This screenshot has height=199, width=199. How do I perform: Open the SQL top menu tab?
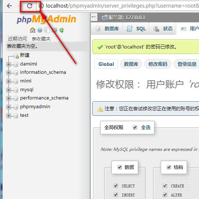(x=136, y=29)
